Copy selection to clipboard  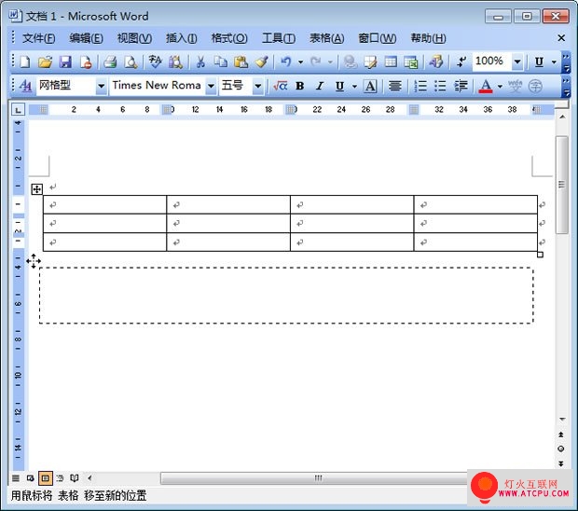click(221, 62)
